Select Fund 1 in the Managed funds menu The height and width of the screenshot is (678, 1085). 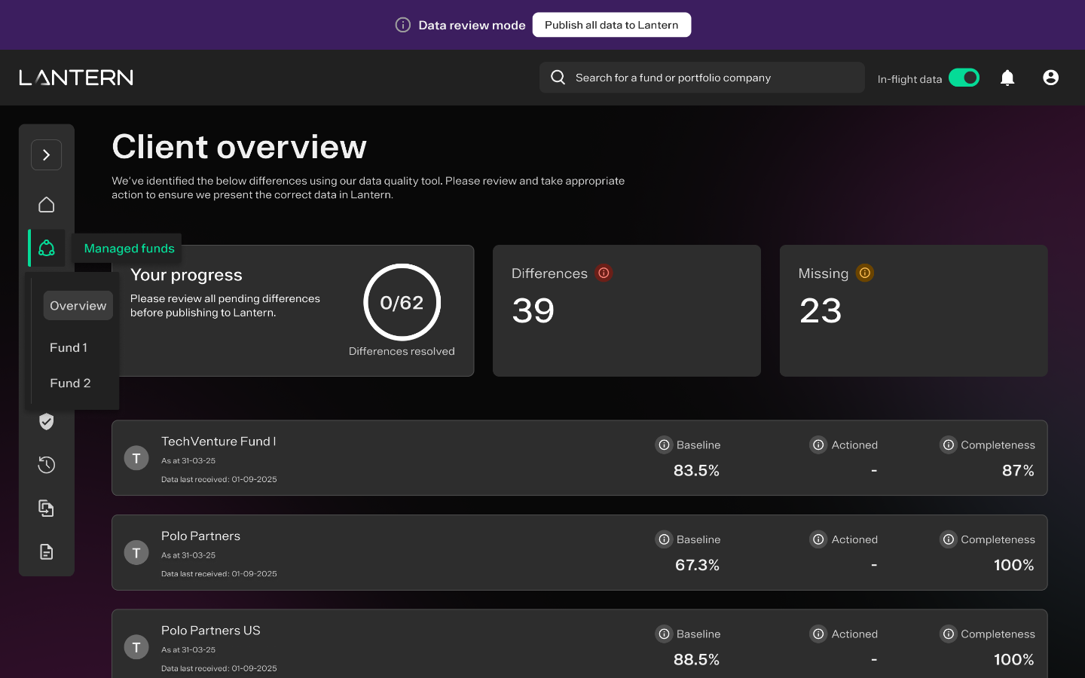click(x=69, y=347)
